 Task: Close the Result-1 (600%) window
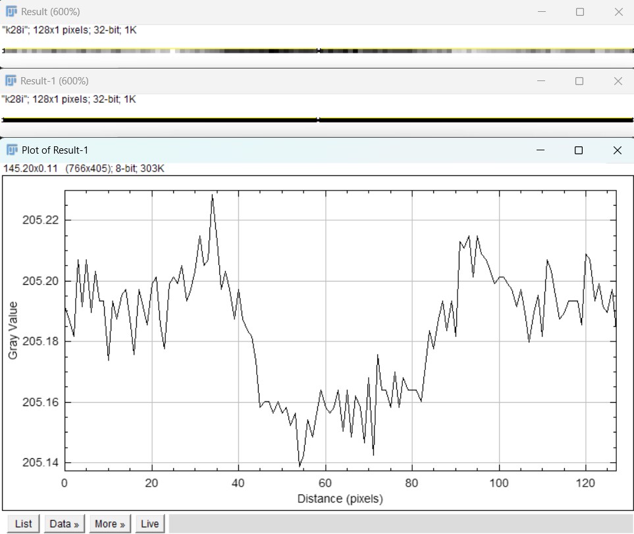coord(618,81)
